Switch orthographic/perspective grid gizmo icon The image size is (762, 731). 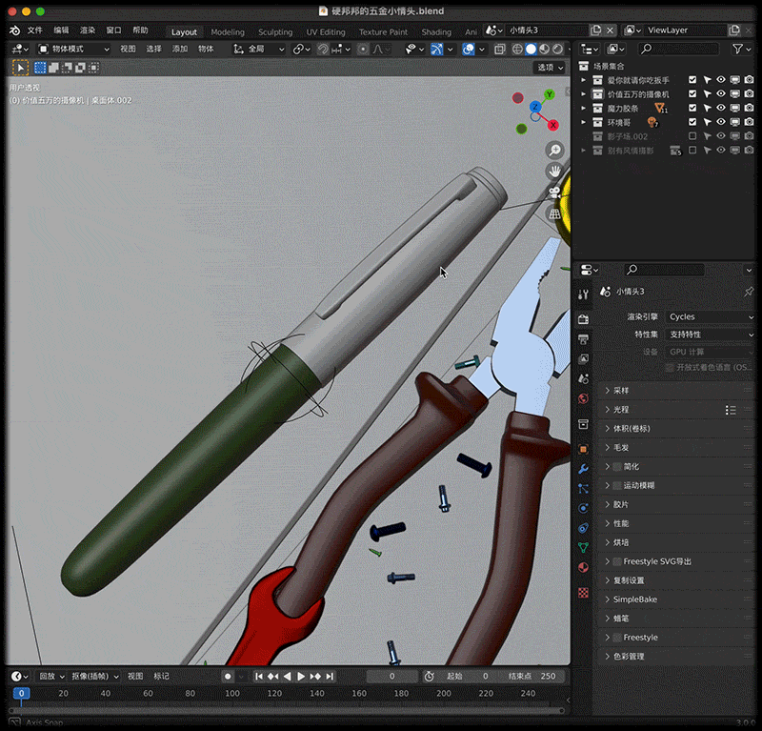point(554,213)
